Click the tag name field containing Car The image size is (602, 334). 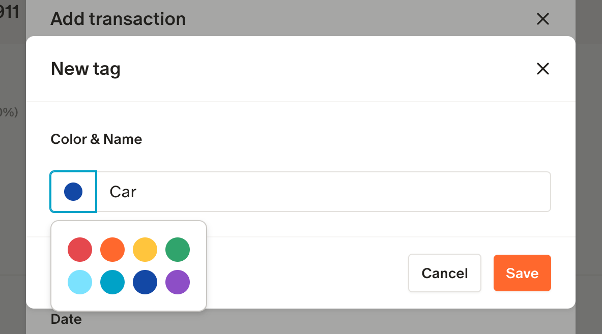click(x=324, y=192)
